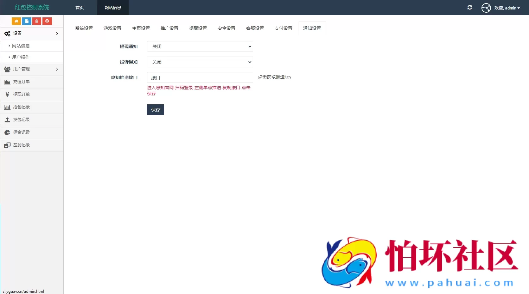Switch to the 安全设置 tab
Image resolution: width=529 pixels, height=294 pixels.
pos(226,28)
